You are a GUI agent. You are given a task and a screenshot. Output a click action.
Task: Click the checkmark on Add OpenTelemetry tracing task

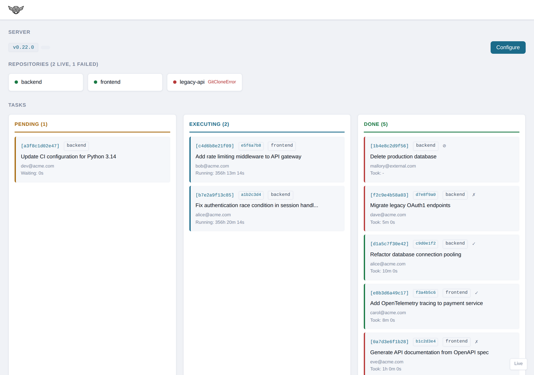(x=476, y=292)
